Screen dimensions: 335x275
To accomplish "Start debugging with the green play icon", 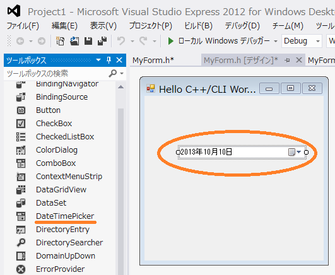I will point(171,41).
